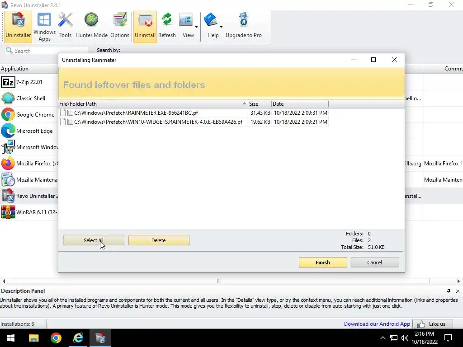Click the 19.62 KB size cell
The height and width of the screenshot is (347, 463).
pyautogui.click(x=260, y=122)
